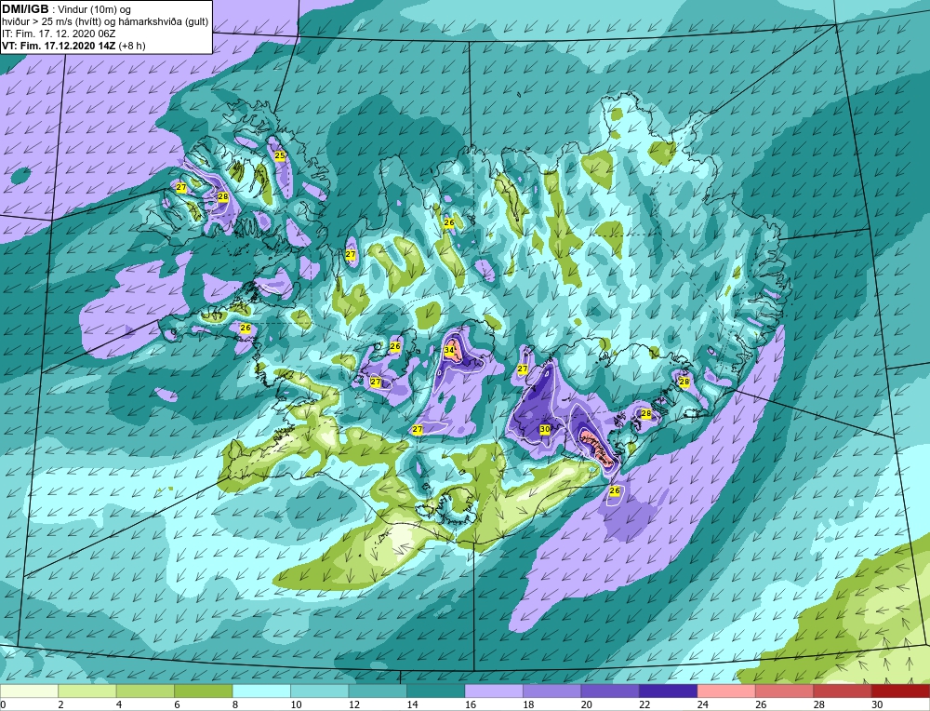The height and width of the screenshot is (711, 930).
Task: Click the 26 gust label over the sea off the southeast coast
Action: coord(615,490)
